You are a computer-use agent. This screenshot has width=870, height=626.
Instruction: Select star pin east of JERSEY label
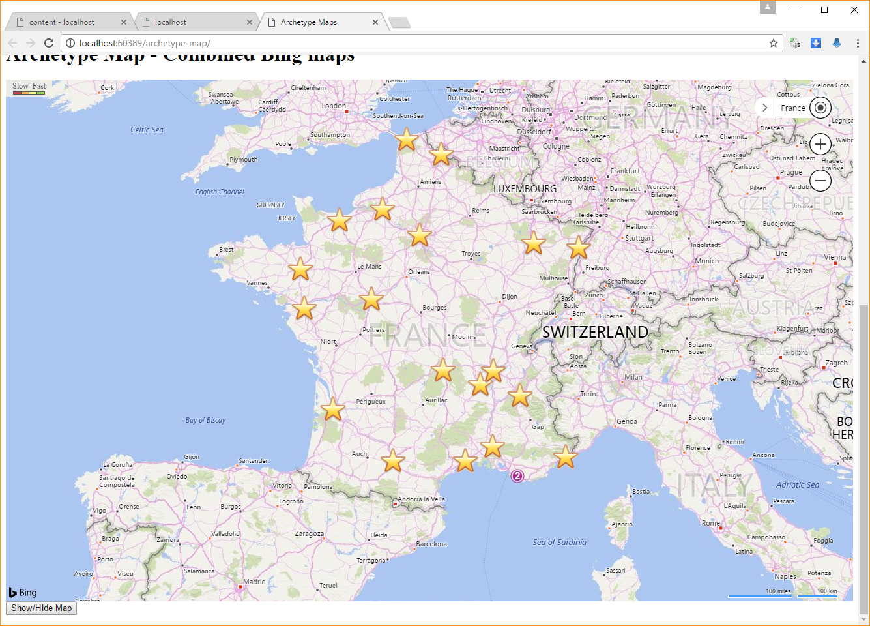coord(340,220)
